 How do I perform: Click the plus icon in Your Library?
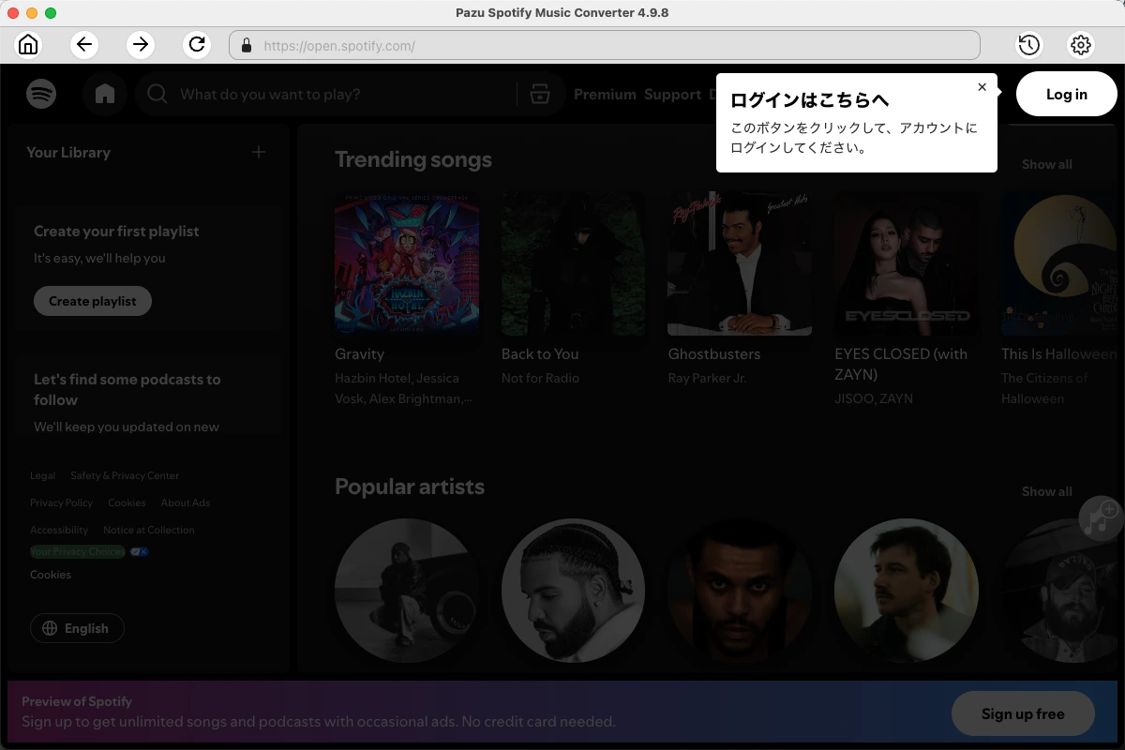pos(258,152)
